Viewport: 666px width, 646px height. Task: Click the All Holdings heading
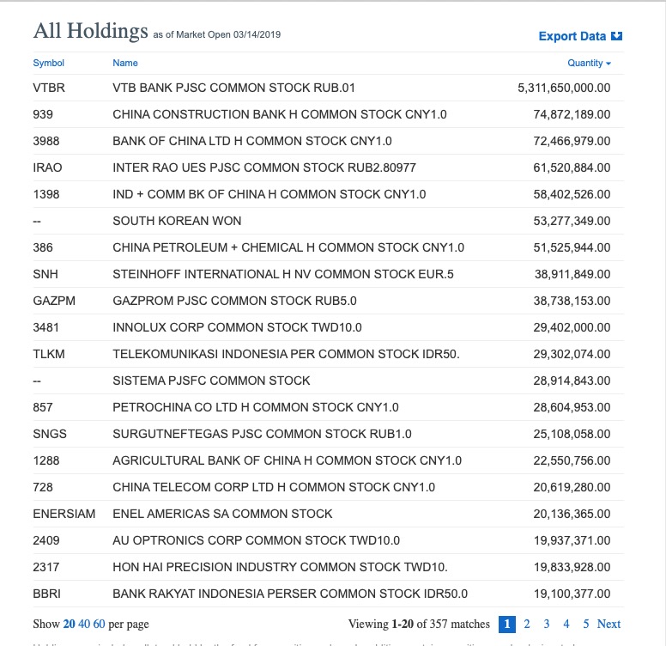tap(91, 32)
